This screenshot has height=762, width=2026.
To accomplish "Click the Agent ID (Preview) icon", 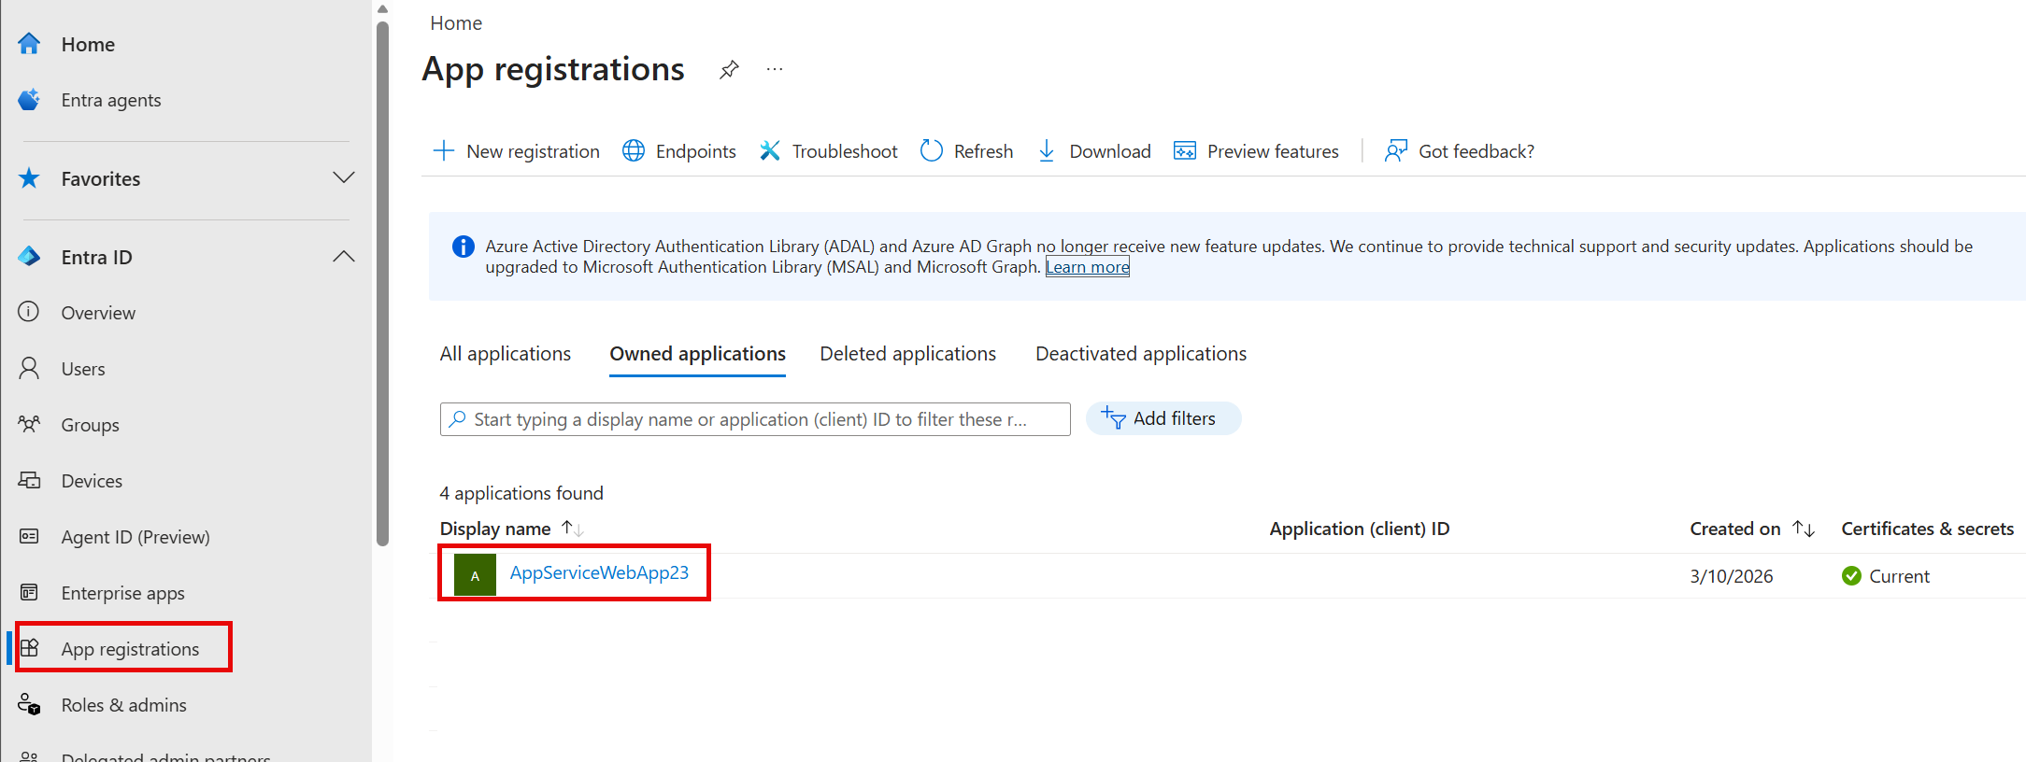I will 29,536.
